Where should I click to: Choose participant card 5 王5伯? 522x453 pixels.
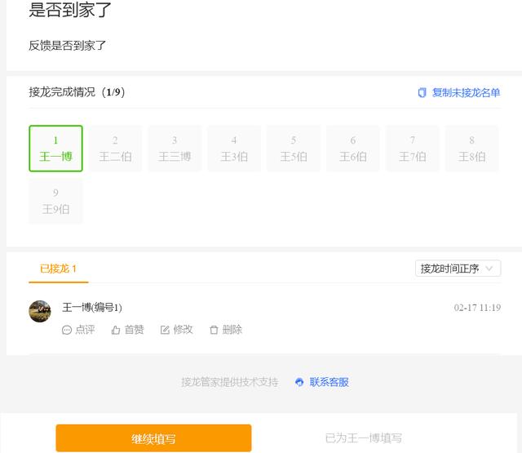coord(294,149)
